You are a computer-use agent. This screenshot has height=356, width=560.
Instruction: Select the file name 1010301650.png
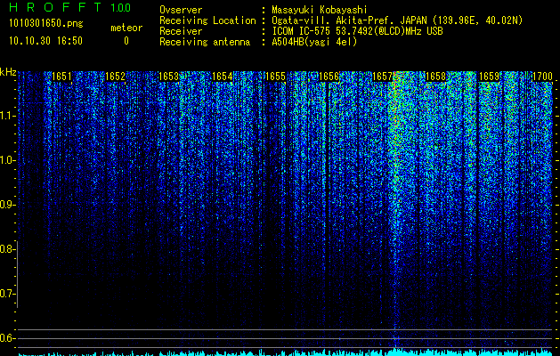[46, 23]
